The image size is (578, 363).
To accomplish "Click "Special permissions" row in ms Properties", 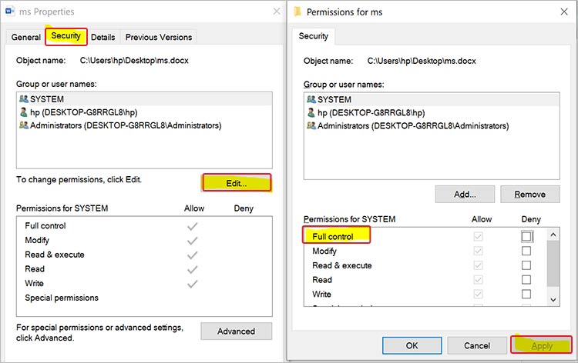I will point(62,298).
